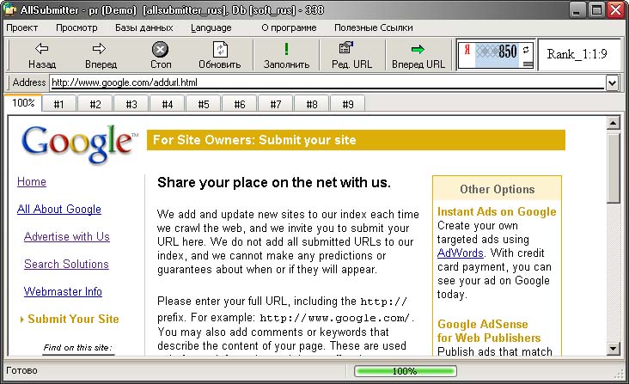This screenshot has height=384, width=629.
Task: Click the Instant Ads on Google heading
Action: coord(497,211)
